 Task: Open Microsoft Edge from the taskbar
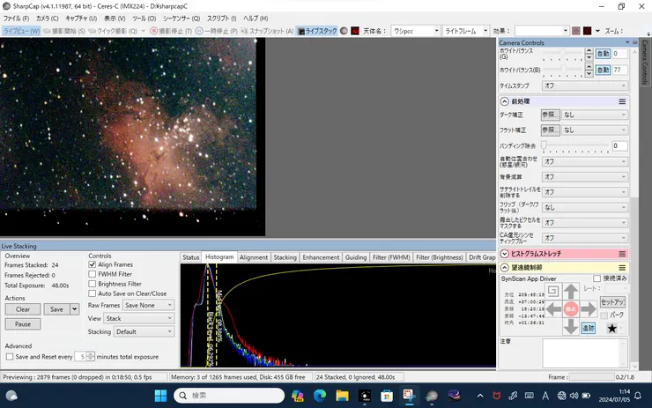coord(320,396)
